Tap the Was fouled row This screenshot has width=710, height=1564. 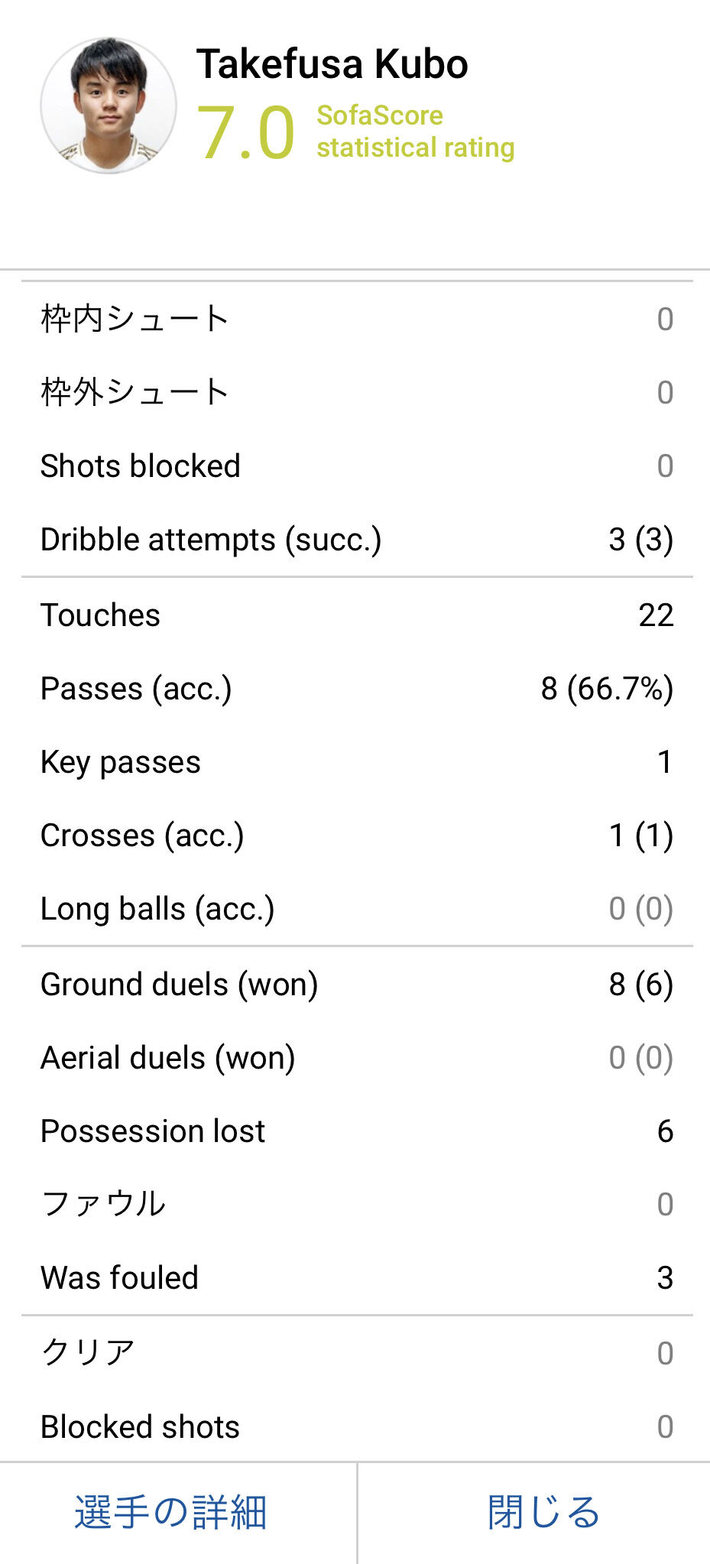357,1277
